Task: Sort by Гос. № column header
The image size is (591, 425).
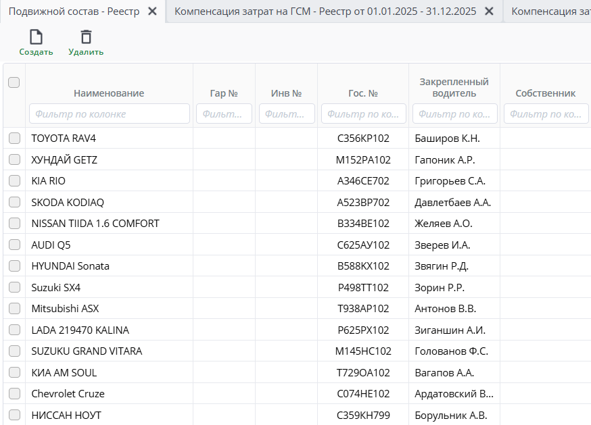Action: 363,93
